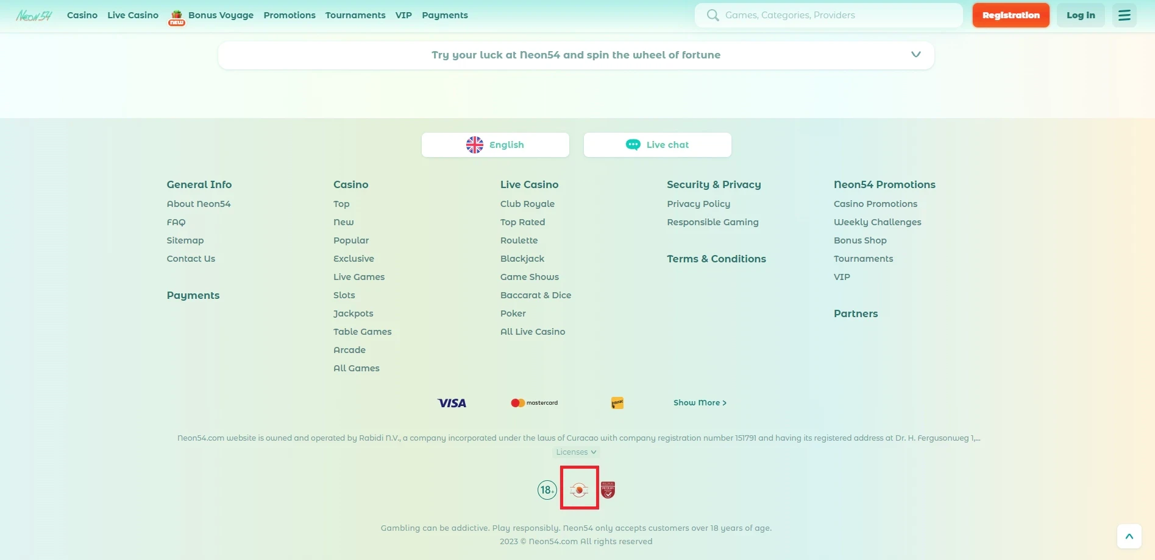Open the Privacy Policy link

(x=698, y=204)
